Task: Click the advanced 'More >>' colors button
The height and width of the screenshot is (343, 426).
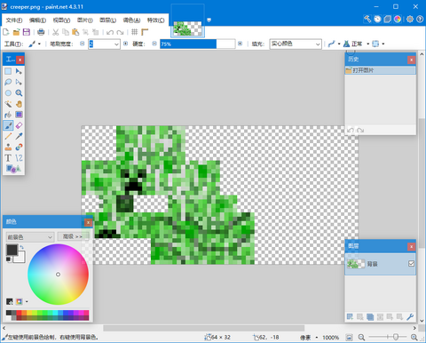Action: [73, 236]
